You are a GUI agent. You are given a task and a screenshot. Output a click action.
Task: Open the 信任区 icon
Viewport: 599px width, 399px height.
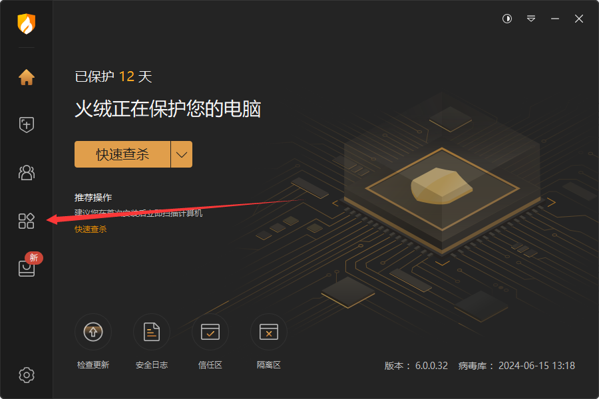pyautogui.click(x=210, y=332)
